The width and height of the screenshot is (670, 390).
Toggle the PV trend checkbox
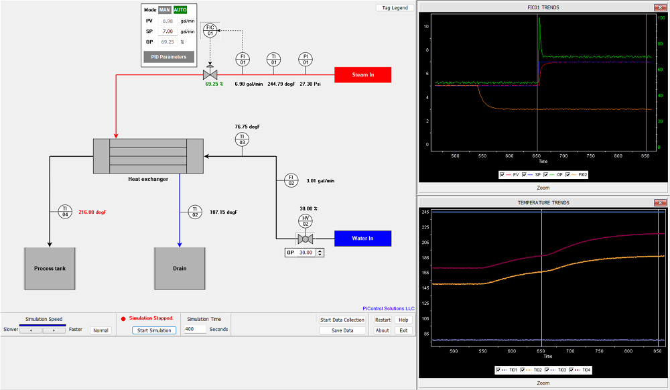tap(502, 175)
